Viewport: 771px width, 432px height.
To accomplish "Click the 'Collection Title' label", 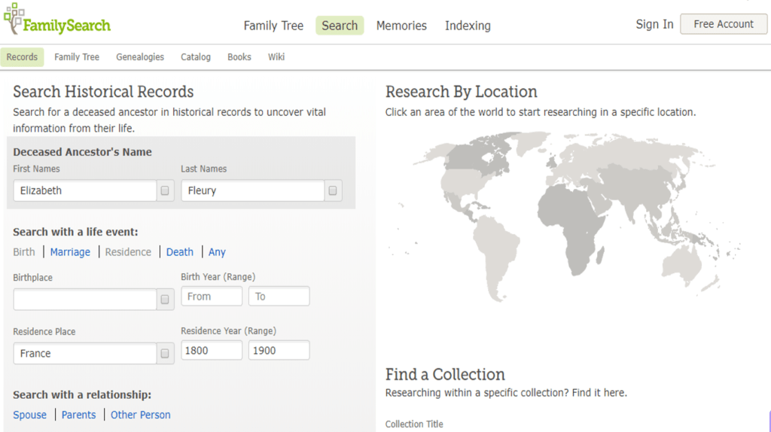I will (414, 424).
